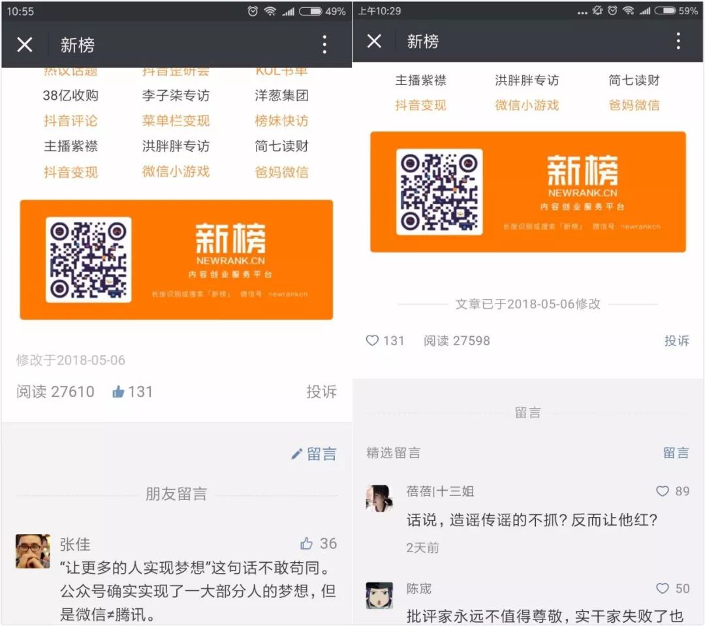This screenshot has height=626, width=705.
Task: Open 38亿收购 link
Action: pyautogui.click(x=70, y=95)
